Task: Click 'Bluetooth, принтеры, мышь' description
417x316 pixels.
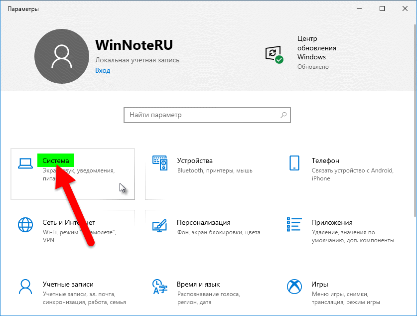Action: 215,170
